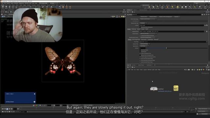
Task: Open Output Device dropdown
Action: click(148, 33)
